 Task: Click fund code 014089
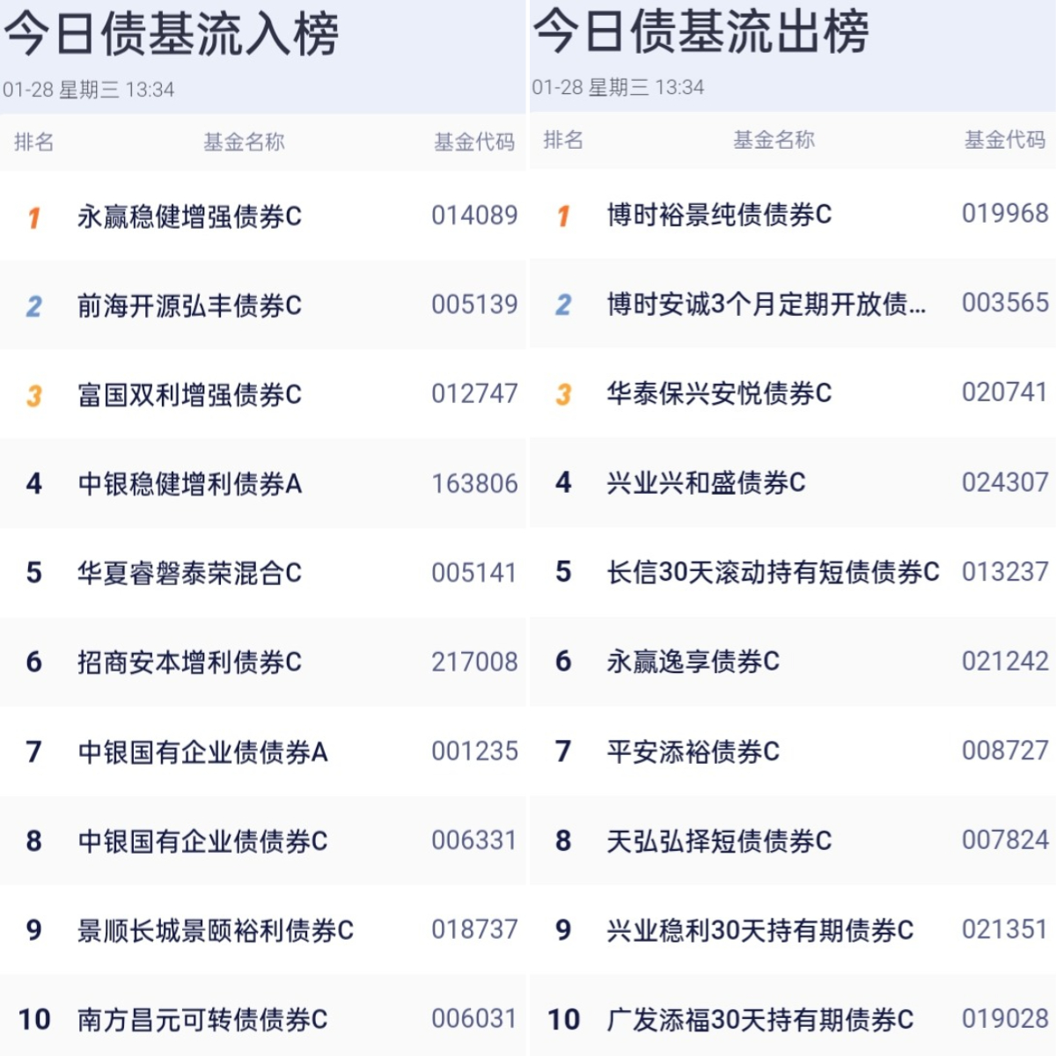point(474,216)
